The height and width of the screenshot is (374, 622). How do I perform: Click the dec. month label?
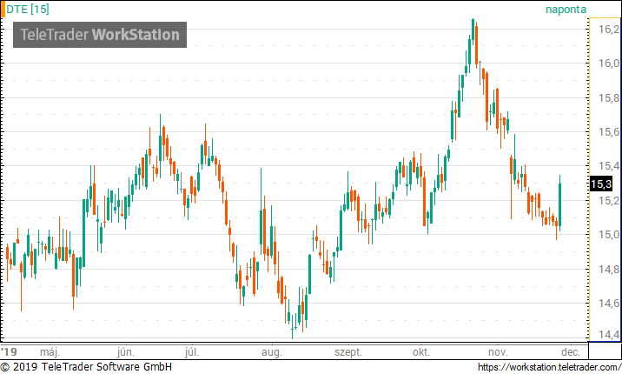pyautogui.click(x=571, y=351)
